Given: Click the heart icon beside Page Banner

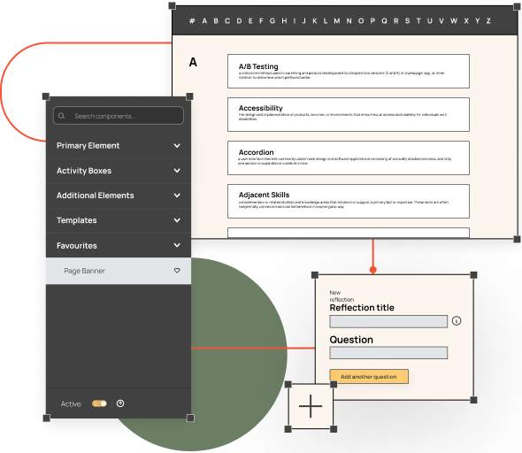Looking at the screenshot, I should tap(177, 271).
